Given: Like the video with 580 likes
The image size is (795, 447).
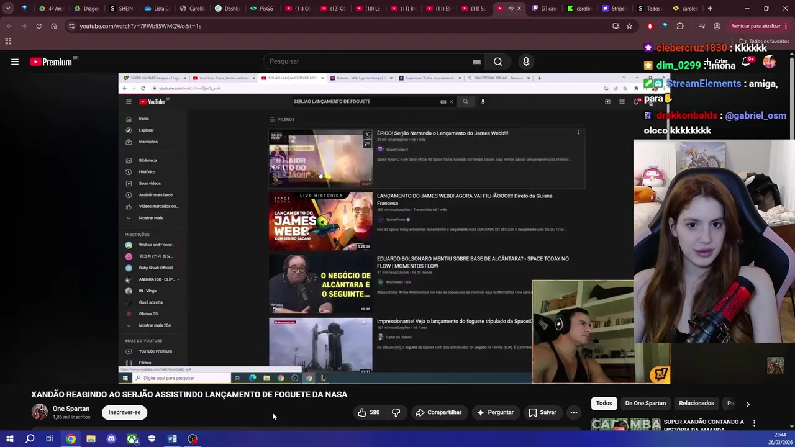Looking at the screenshot, I should point(368,412).
